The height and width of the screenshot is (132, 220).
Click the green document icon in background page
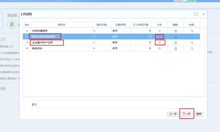(x=12, y=24)
